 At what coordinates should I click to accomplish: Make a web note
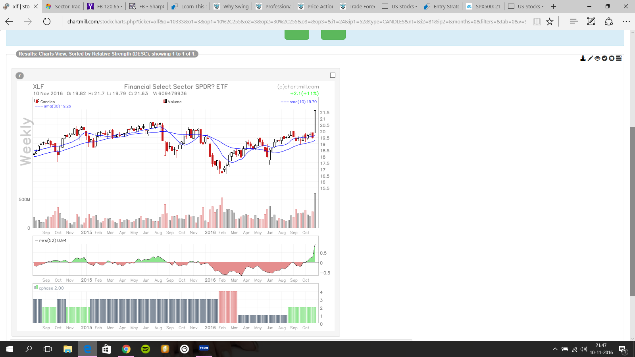point(591,21)
